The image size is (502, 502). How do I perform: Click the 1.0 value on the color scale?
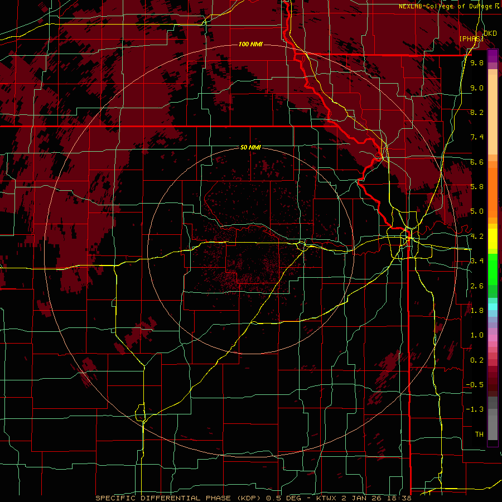click(477, 335)
